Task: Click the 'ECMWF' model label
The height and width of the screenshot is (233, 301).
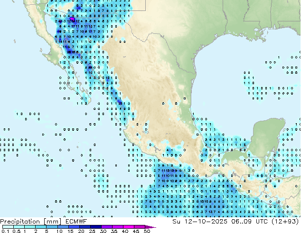Action: coord(76,222)
